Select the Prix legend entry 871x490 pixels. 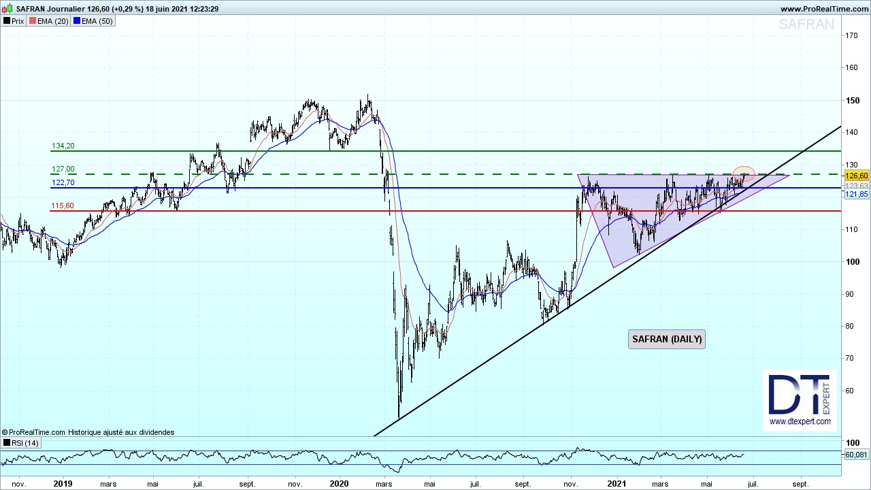click(14, 21)
